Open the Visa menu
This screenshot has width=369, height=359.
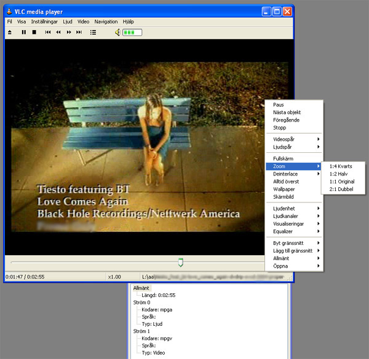tap(22, 21)
